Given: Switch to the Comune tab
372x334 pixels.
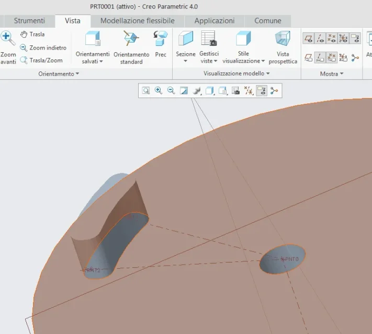Looking at the screenshot, I should (268, 21).
